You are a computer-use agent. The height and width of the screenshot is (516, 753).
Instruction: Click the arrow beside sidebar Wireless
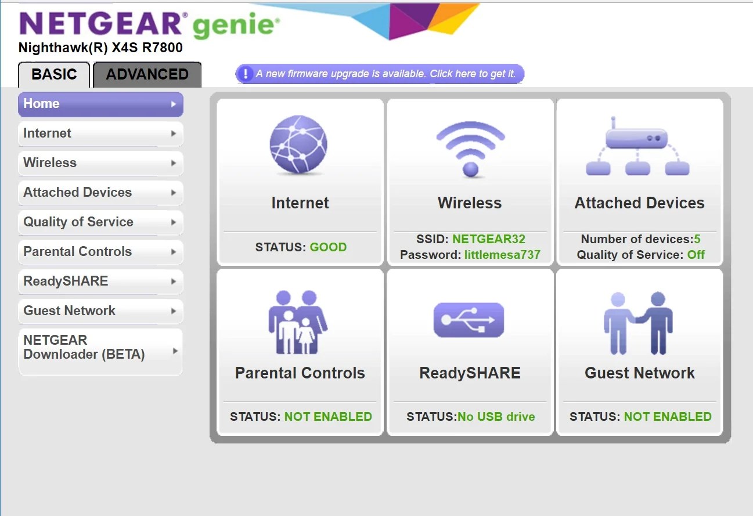[x=174, y=163]
